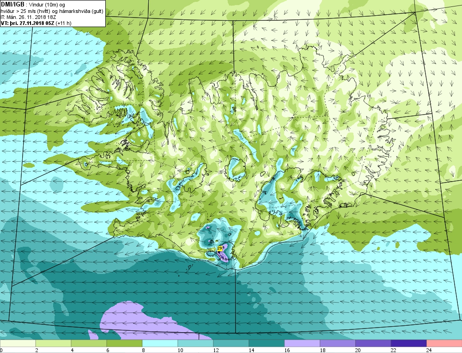Click the scale label '2'
Image resolution: width=462 pixels, height=353 pixels.
37,350
